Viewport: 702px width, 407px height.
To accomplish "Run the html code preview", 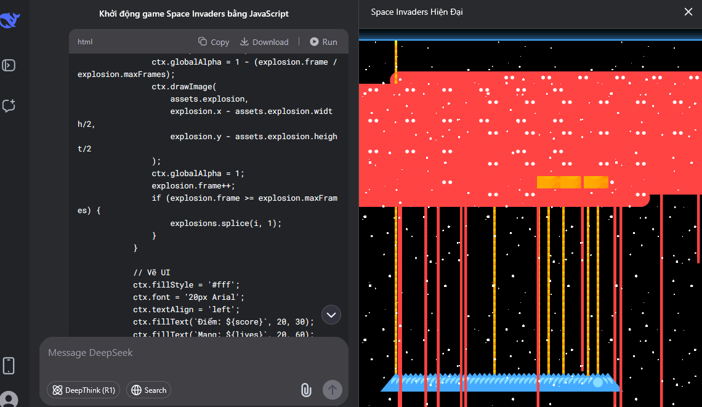I will point(324,42).
